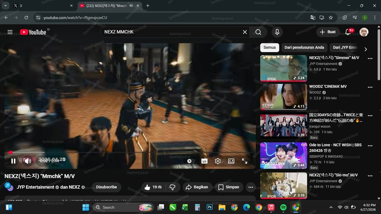Open options menu for the TWICE 3DAYS video
This screenshot has width=381, height=214.
[370, 116]
